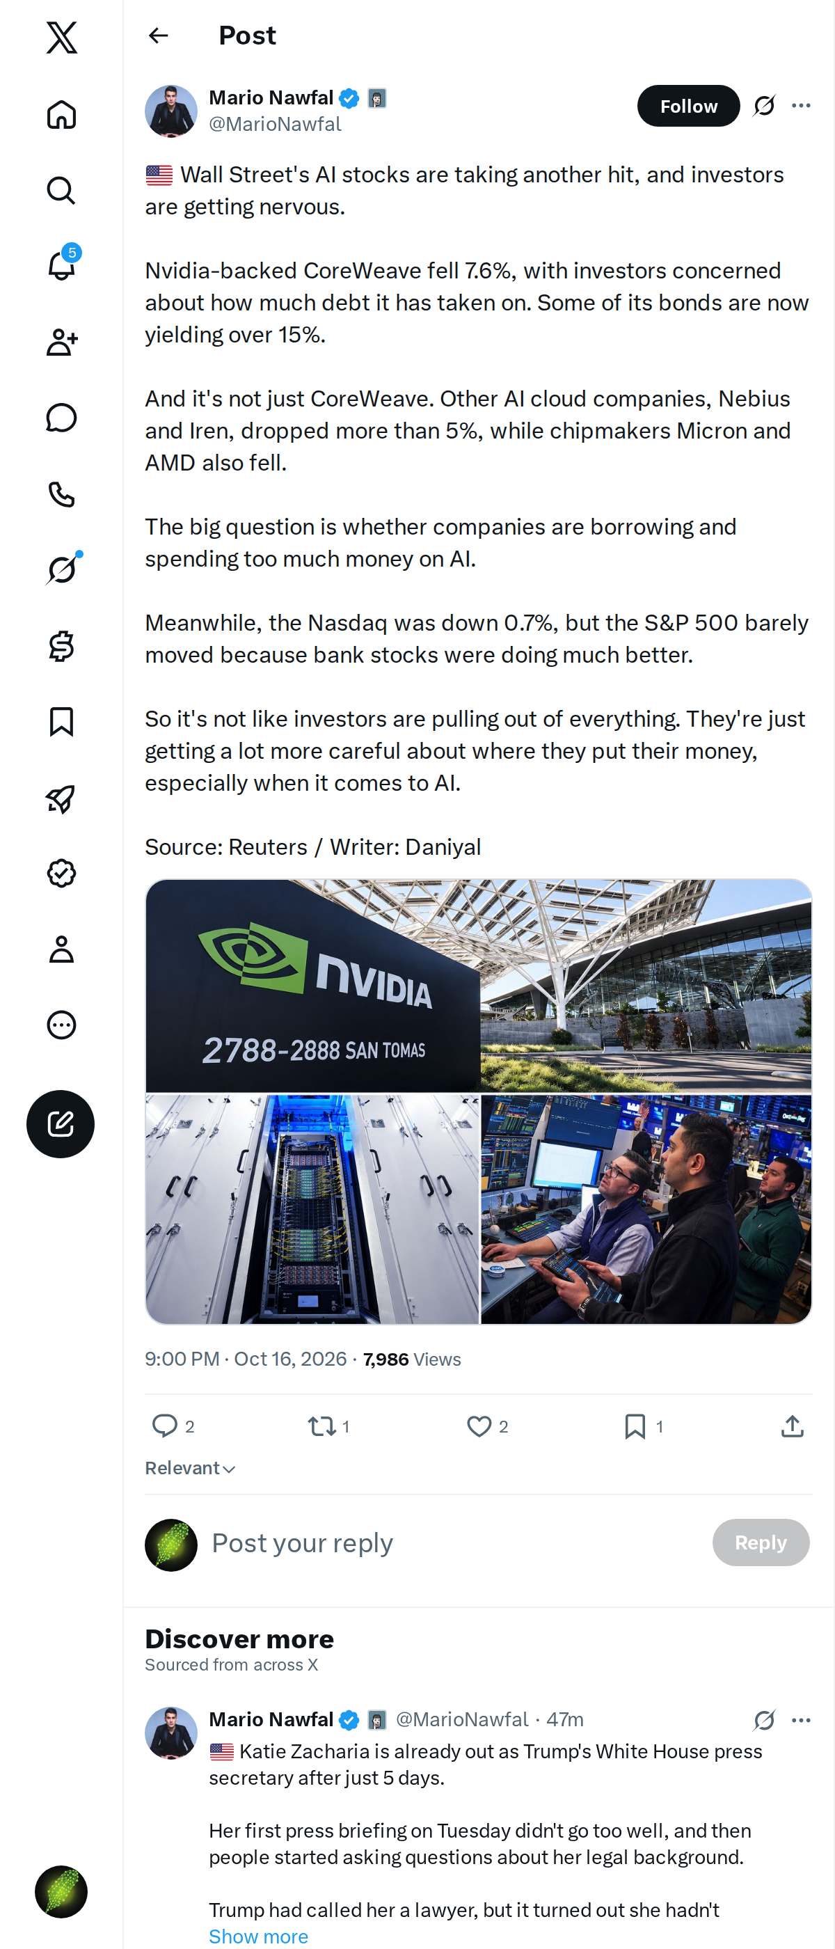The width and height of the screenshot is (835, 1949).
Task: Follow Mario Nawfal
Action: pyautogui.click(x=688, y=106)
